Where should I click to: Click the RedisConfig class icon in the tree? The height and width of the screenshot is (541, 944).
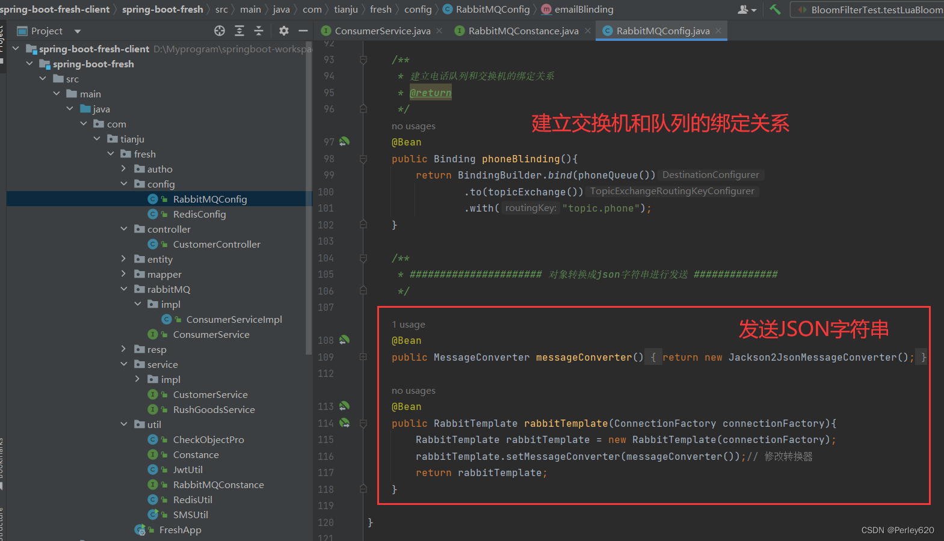point(153,214)
